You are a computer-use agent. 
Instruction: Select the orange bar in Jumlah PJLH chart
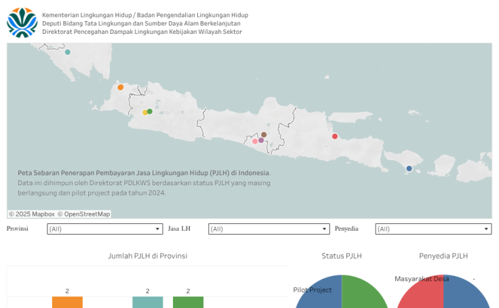pos(68,303)
